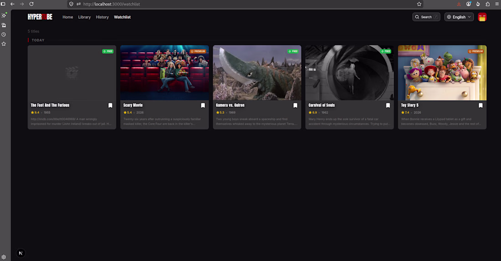Click the browser forward arrow
The height and width of the screenshot is (261, 501).
pyautogui.click(x=22, y=4)
